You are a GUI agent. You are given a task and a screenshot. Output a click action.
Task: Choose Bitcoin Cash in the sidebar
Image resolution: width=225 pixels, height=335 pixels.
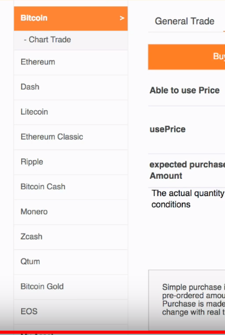coord(71,187)
